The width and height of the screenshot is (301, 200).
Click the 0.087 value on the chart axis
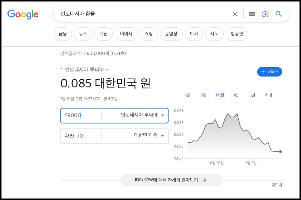[179, 123]
